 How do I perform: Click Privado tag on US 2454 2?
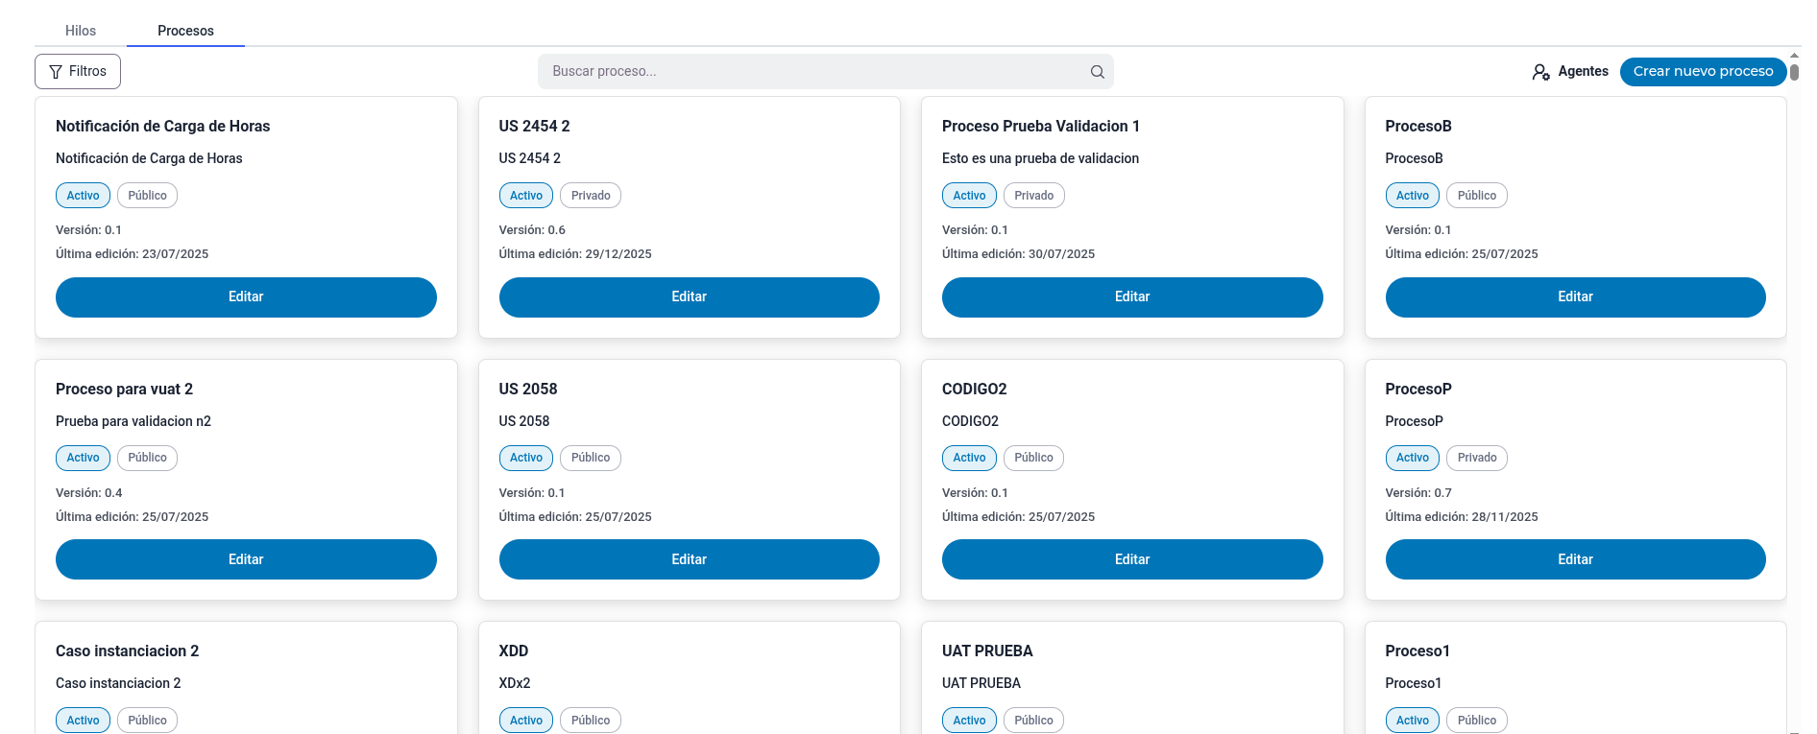click(591, 196)
